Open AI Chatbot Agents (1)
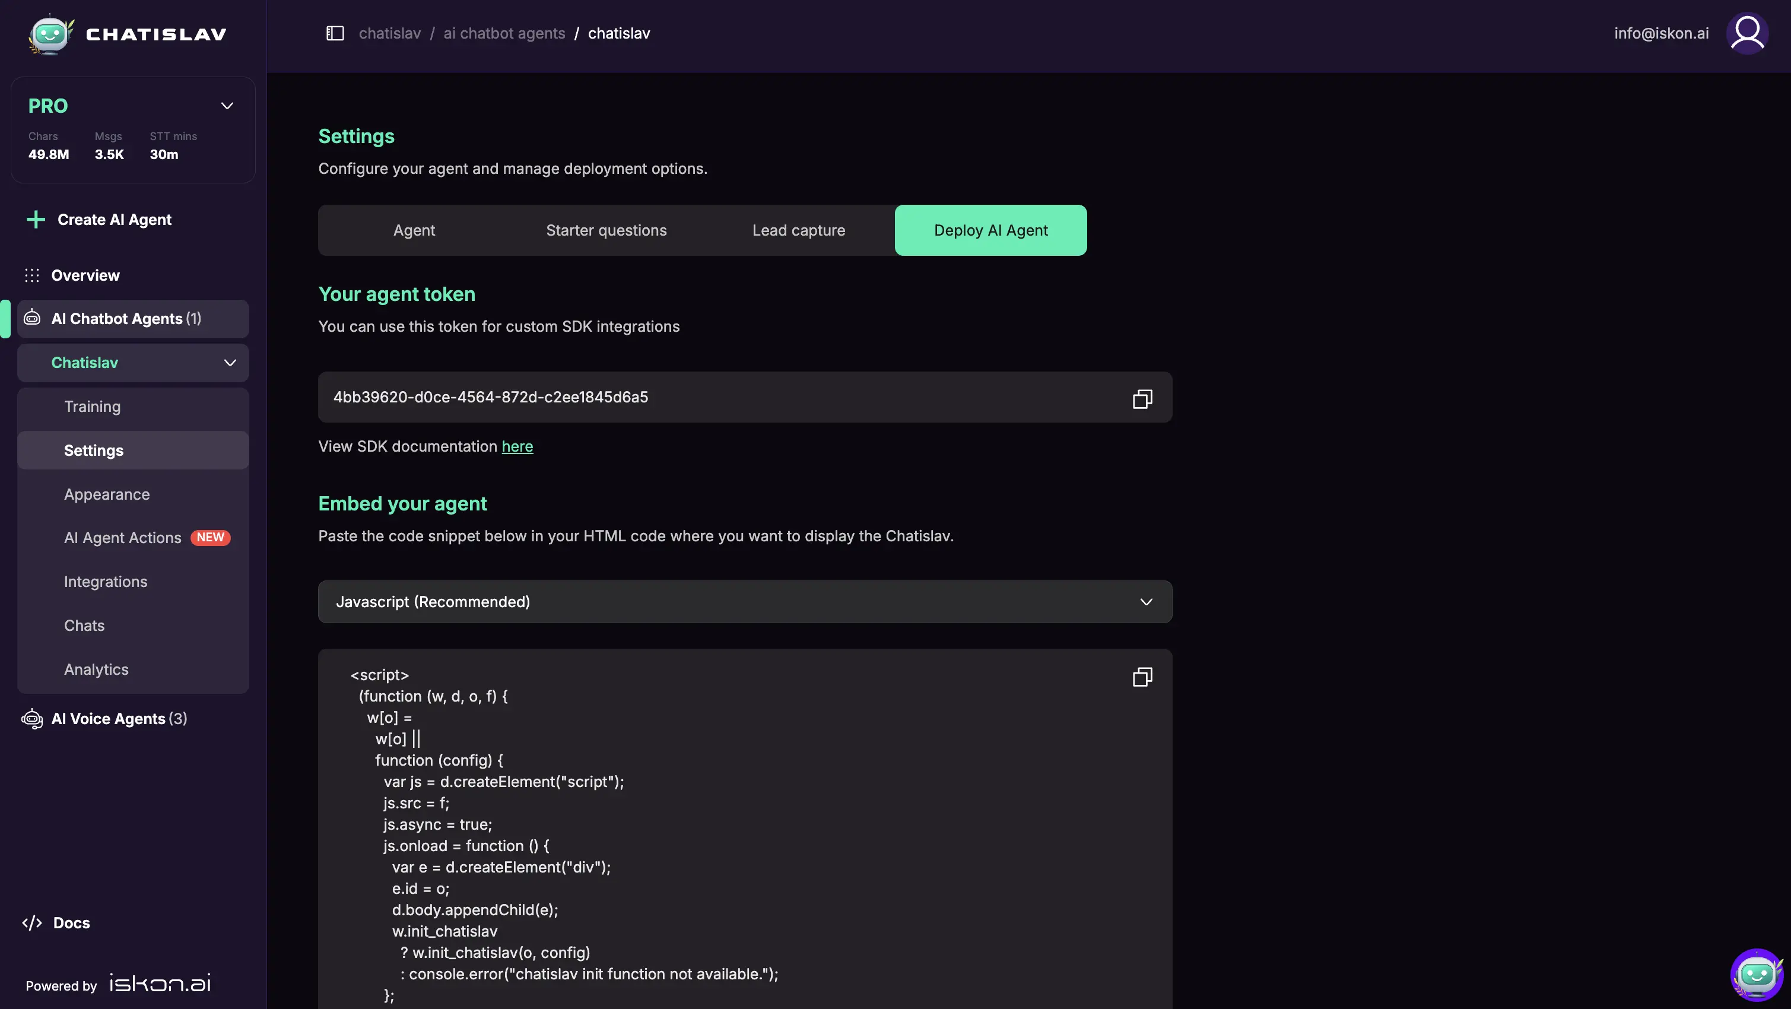 pyautogui.click(x=133, y=319)
